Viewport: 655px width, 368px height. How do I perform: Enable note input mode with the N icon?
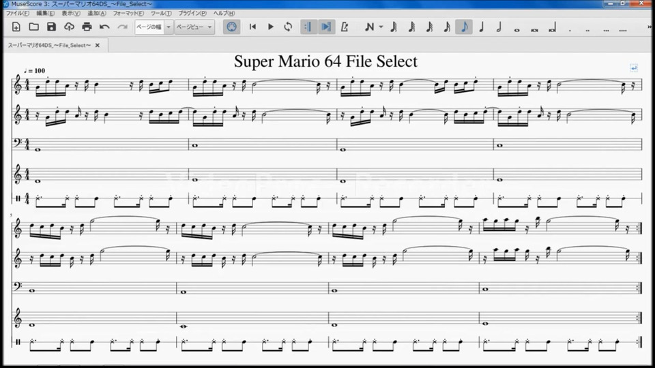369,27
